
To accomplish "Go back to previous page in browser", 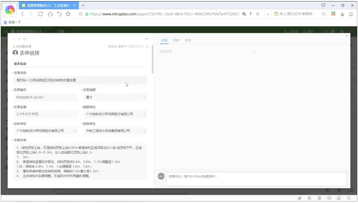I will (x=22, y=14).
